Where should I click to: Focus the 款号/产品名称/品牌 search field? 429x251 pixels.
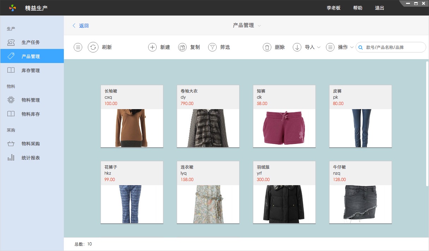(394, 47)
